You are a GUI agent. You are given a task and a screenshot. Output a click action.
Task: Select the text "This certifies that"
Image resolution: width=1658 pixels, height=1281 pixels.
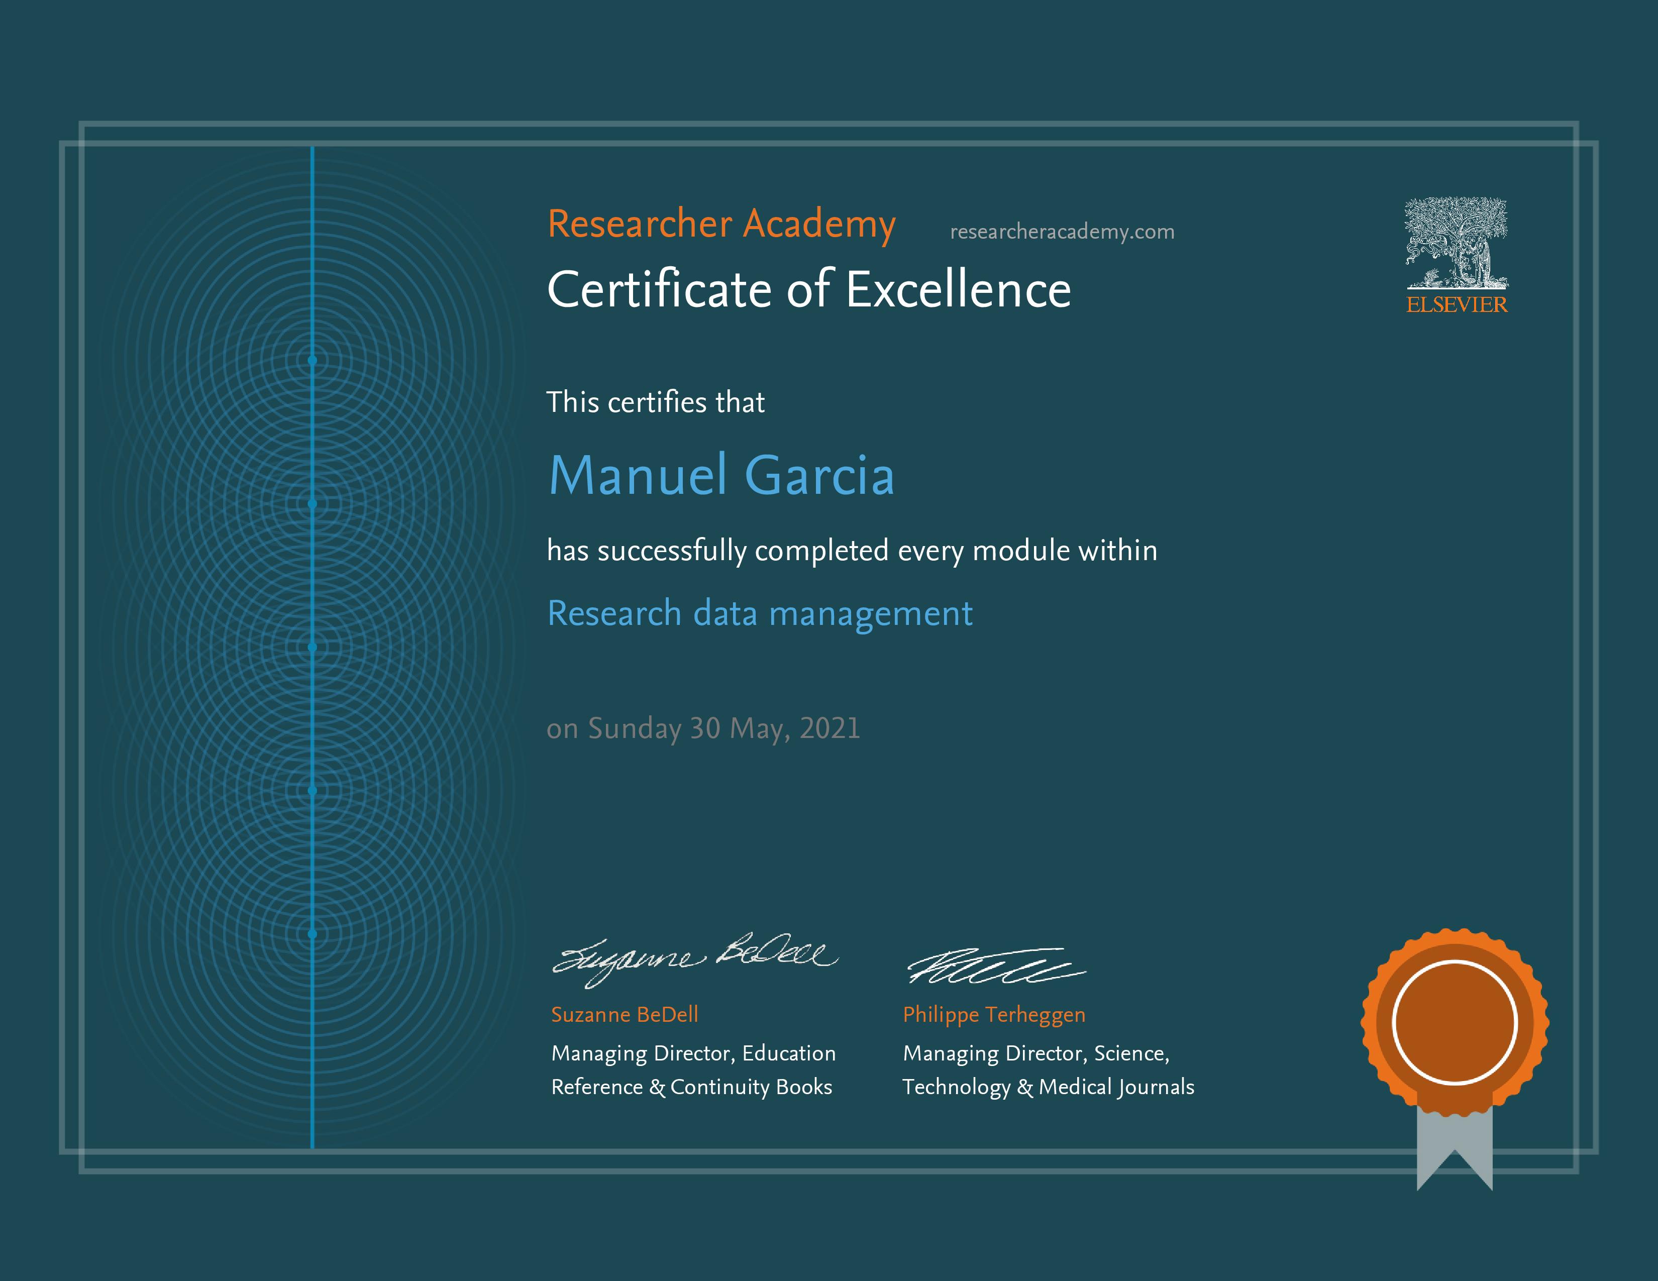coord(656,402)
